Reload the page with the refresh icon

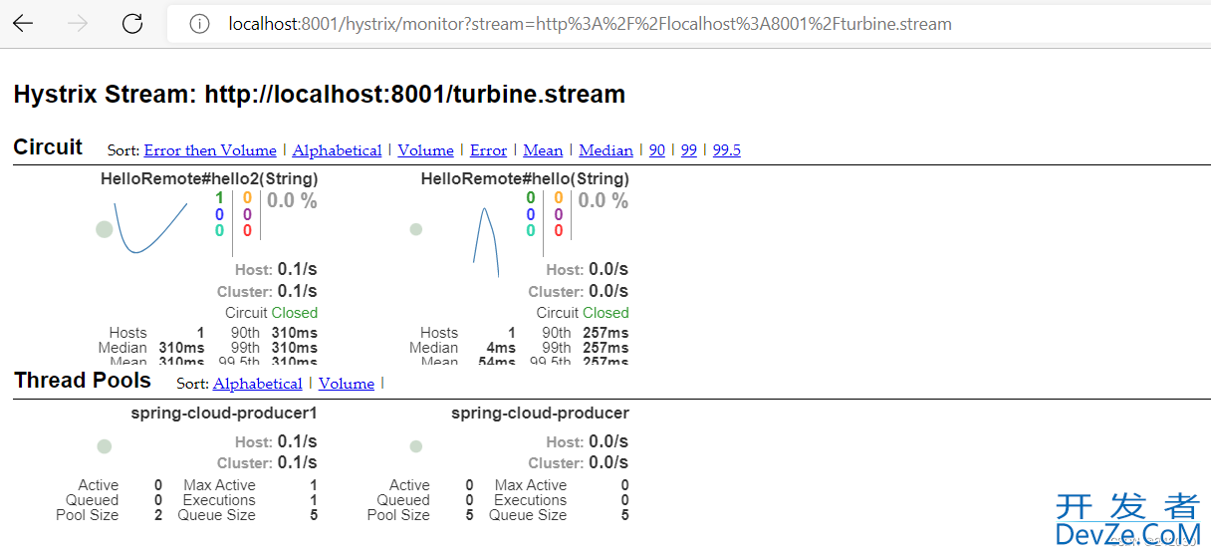click(131, 23)
